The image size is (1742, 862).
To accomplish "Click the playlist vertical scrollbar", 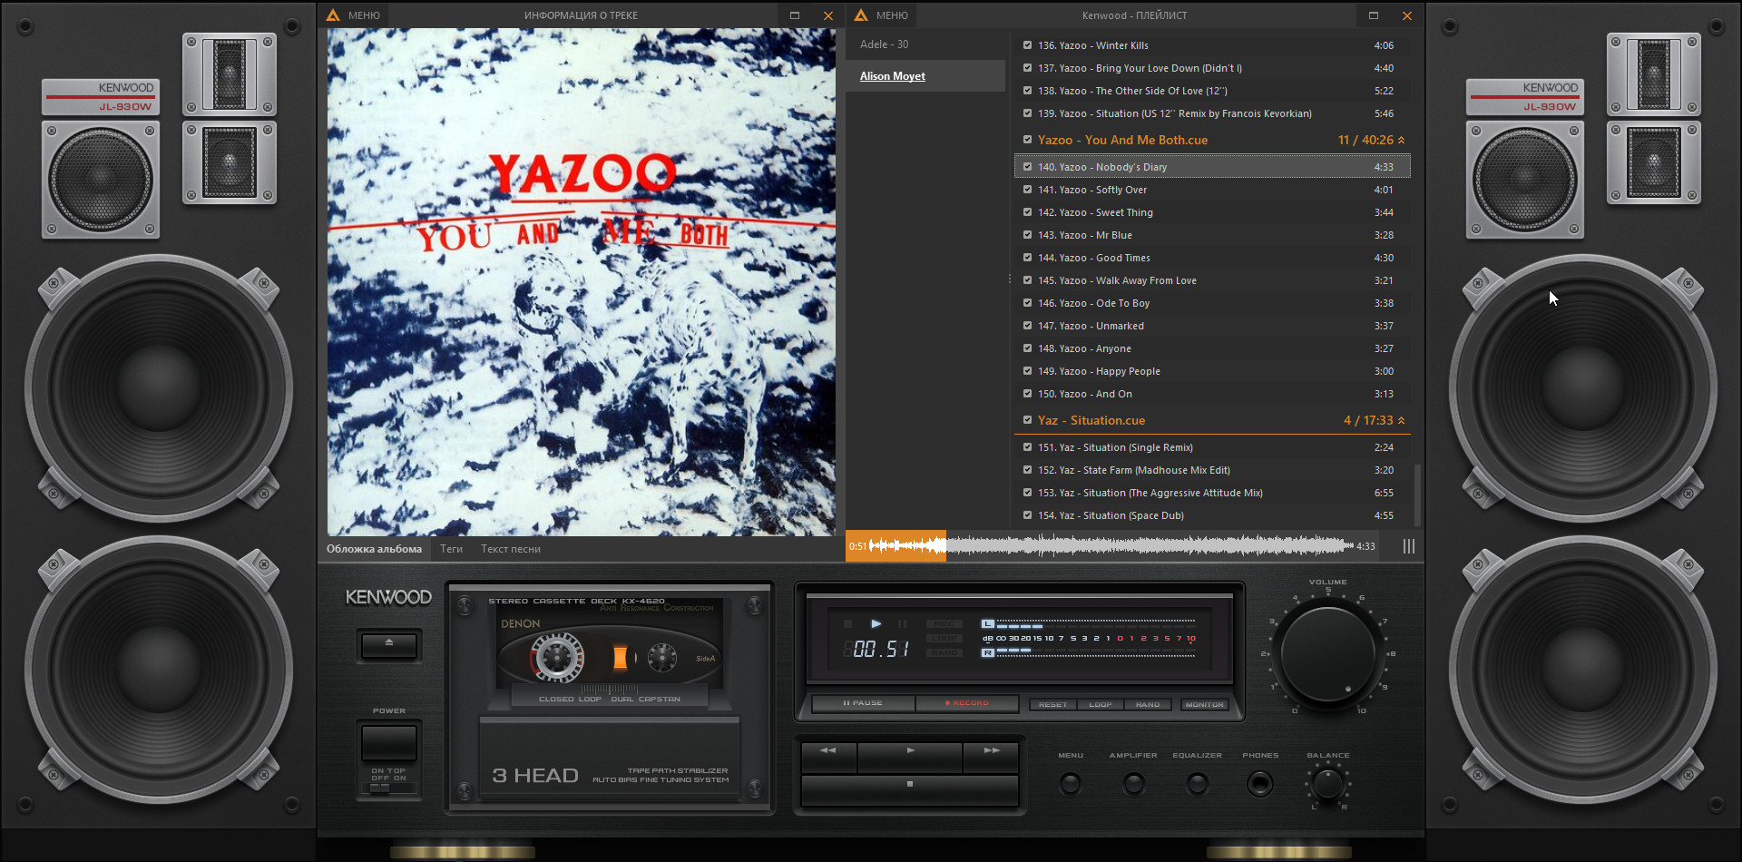I will click(1417, 495).
